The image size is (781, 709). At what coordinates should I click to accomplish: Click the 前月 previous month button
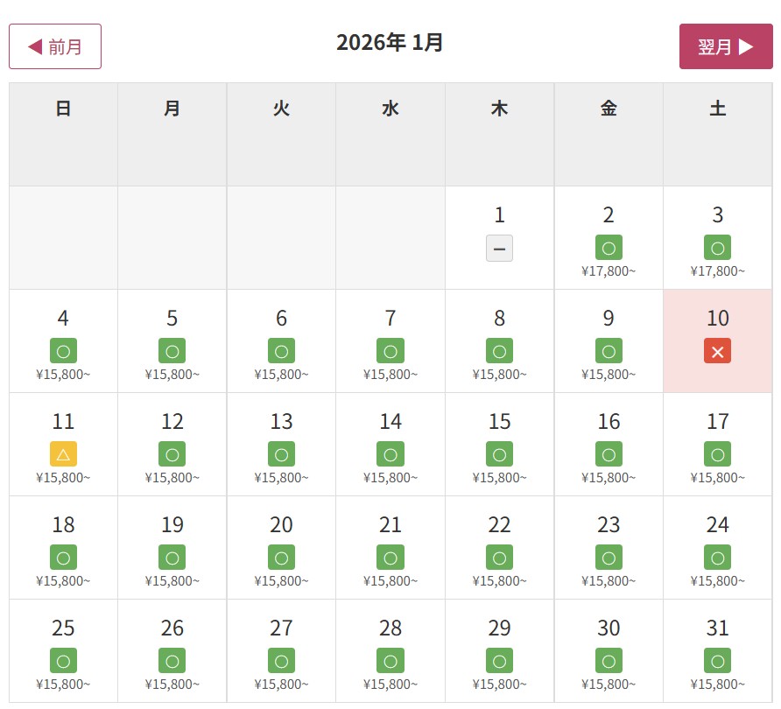pyautogui.click(x=55, y=46)
